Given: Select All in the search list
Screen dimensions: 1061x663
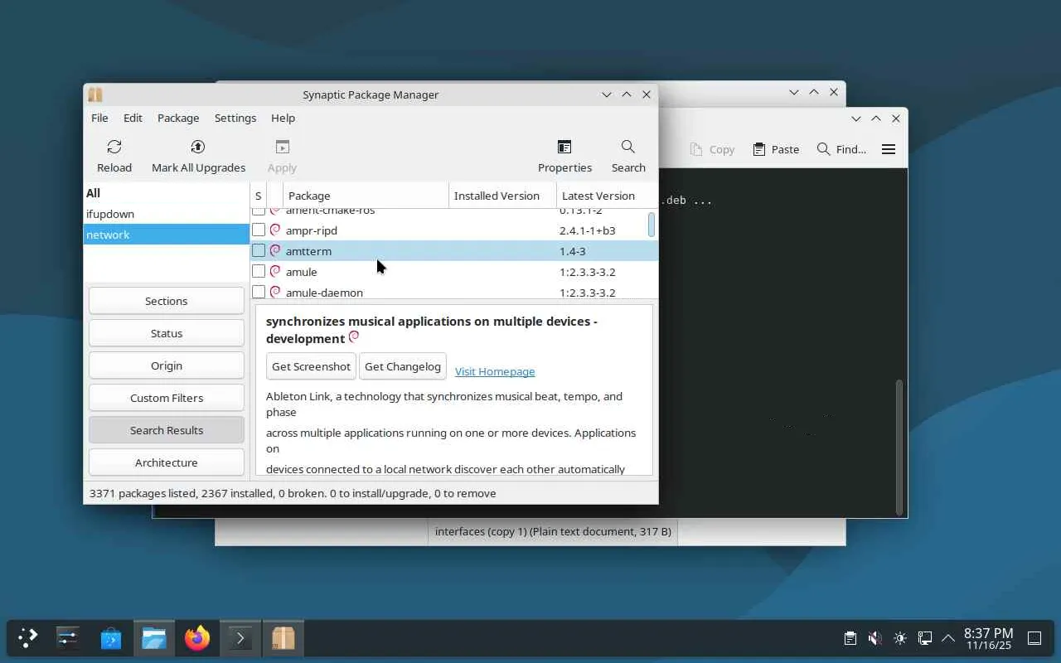Looking at the screenshot, I should (167, 193).
